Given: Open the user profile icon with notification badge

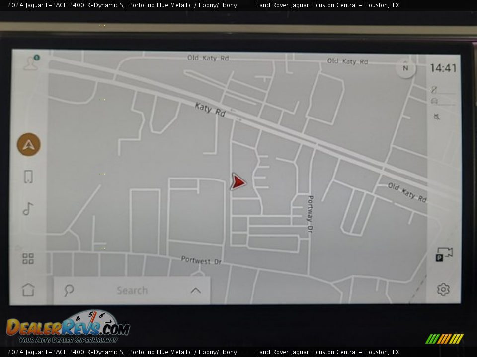Looking at the screenshot, I should [32, 63].
